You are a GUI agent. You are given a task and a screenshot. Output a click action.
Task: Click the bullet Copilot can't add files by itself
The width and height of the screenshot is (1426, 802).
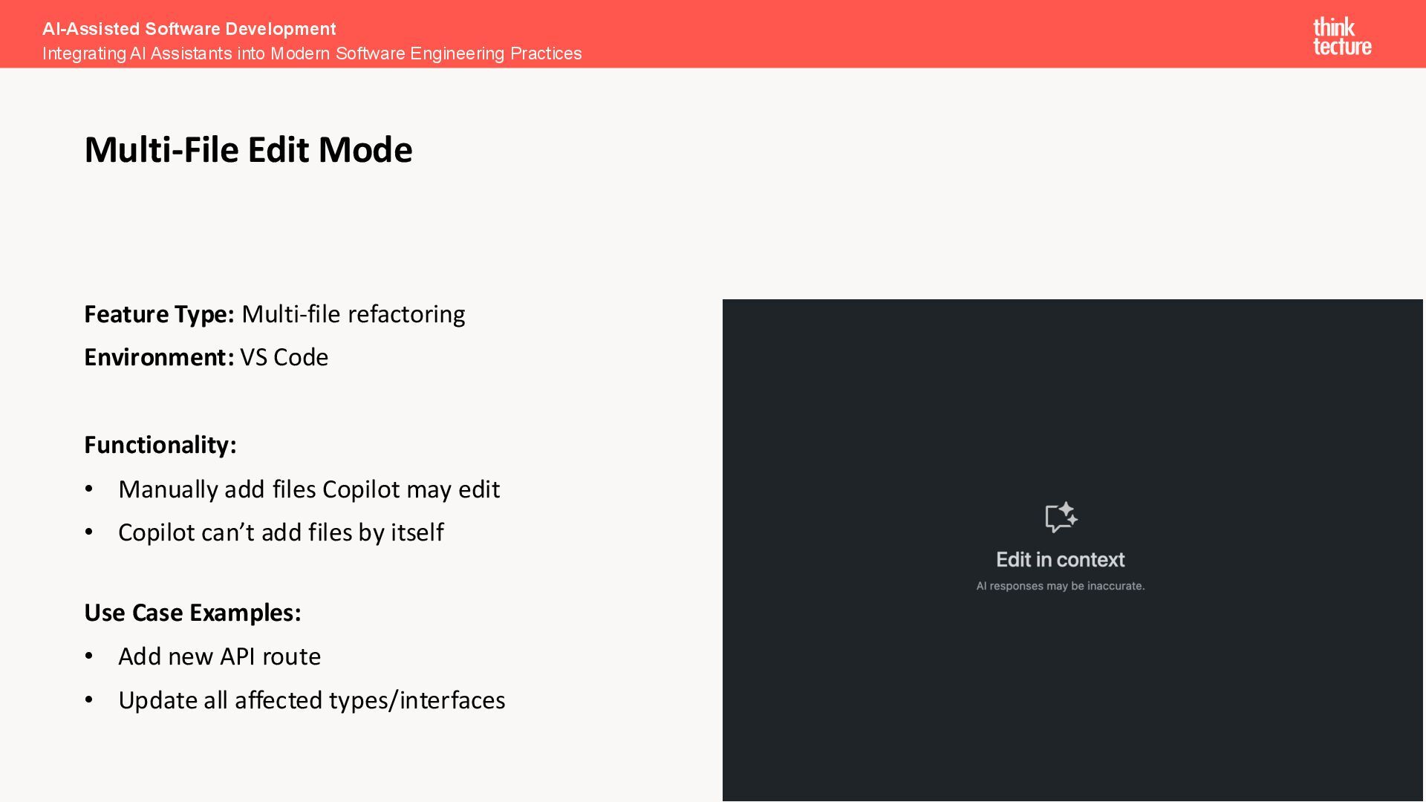tap(281, 532)
